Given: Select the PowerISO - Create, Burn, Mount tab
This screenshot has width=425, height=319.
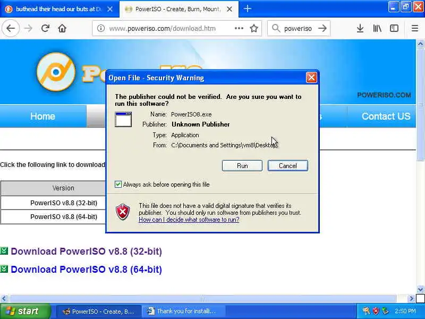Looking at the screenshot, I should click(179, 9).
